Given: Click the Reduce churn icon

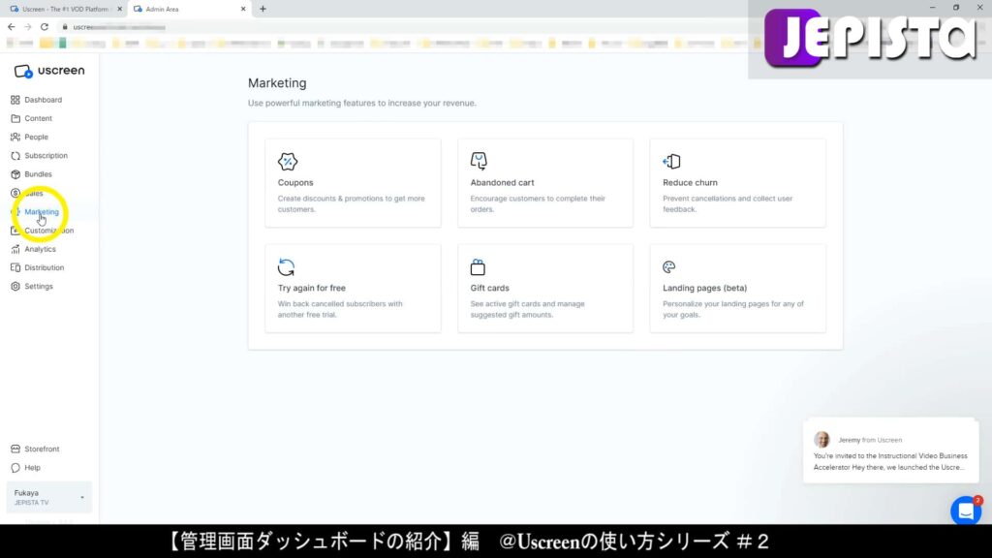Looking at the screenshot, I should (671, 162).
